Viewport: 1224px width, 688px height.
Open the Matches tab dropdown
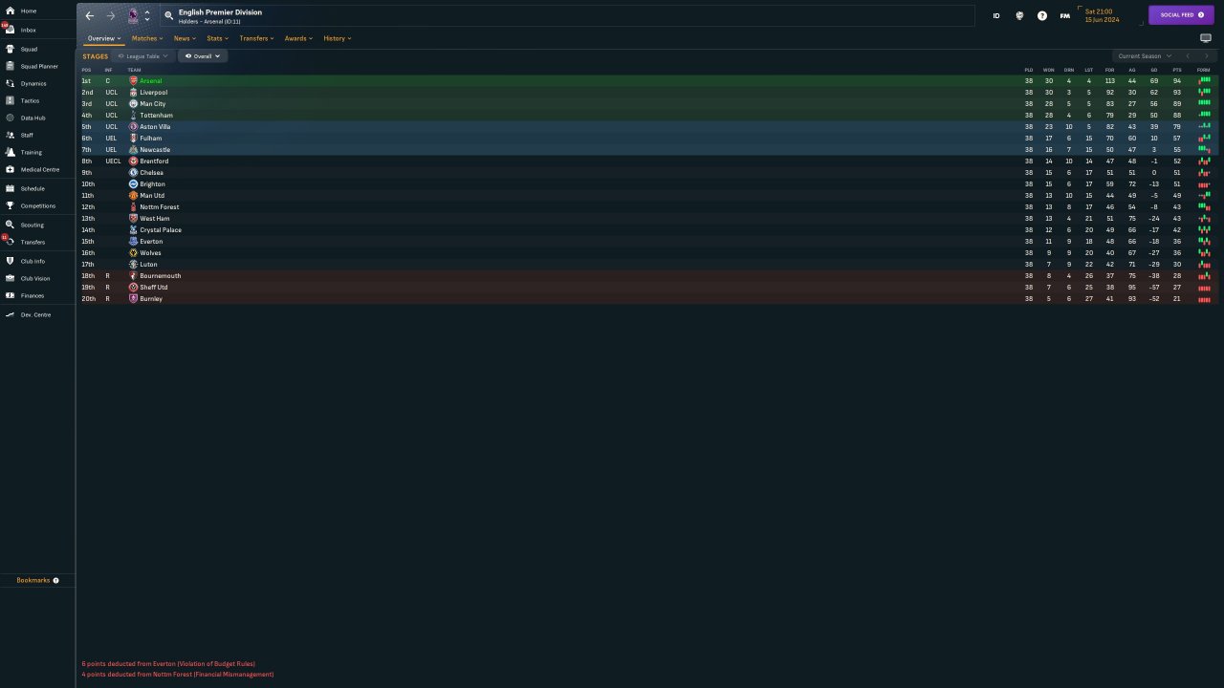147,39
